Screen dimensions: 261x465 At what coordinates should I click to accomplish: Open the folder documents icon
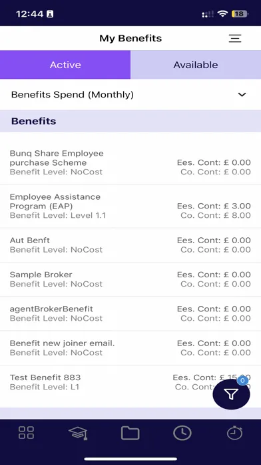coord(130,433)
